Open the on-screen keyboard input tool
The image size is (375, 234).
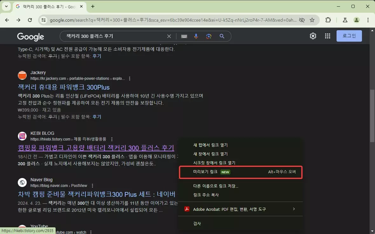(184, 36)
